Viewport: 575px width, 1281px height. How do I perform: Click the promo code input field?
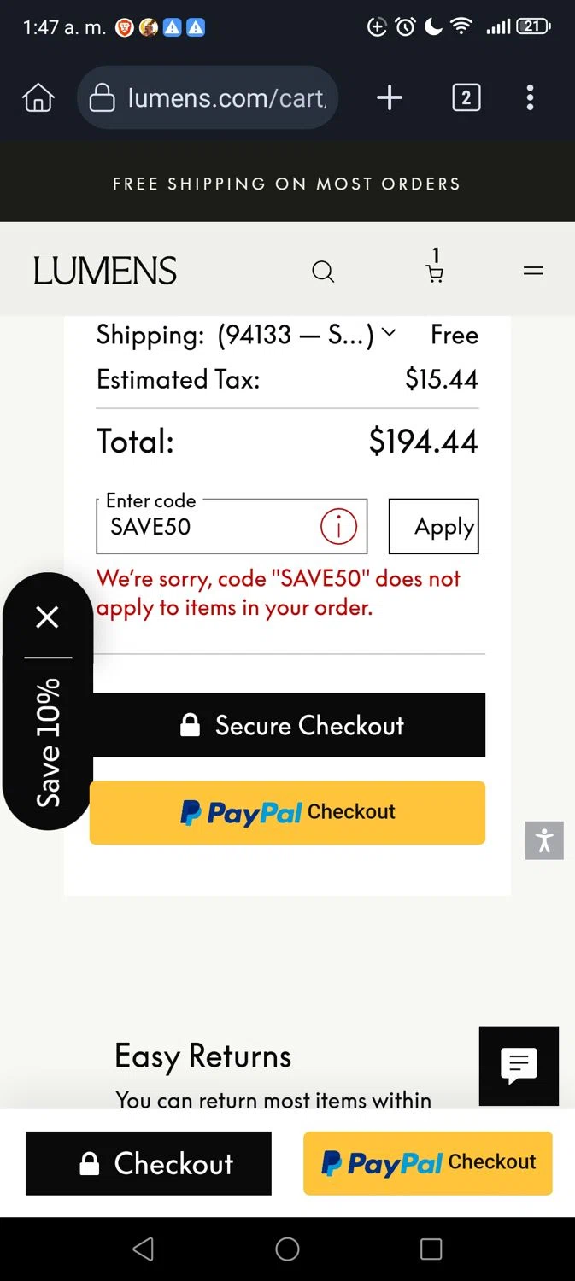pyautogui.click(x=209, y=527)
